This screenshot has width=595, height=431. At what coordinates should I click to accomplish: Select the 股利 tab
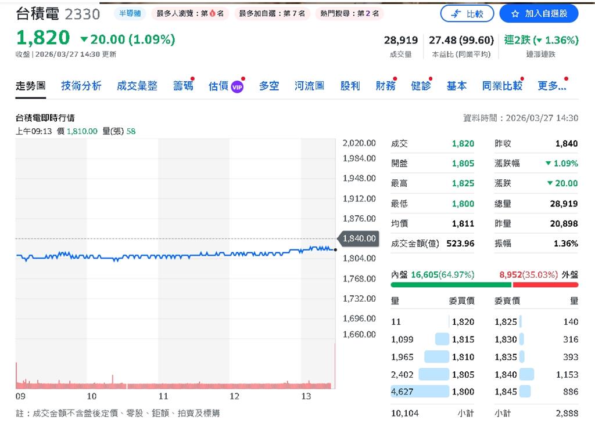(x=350, y=85)
